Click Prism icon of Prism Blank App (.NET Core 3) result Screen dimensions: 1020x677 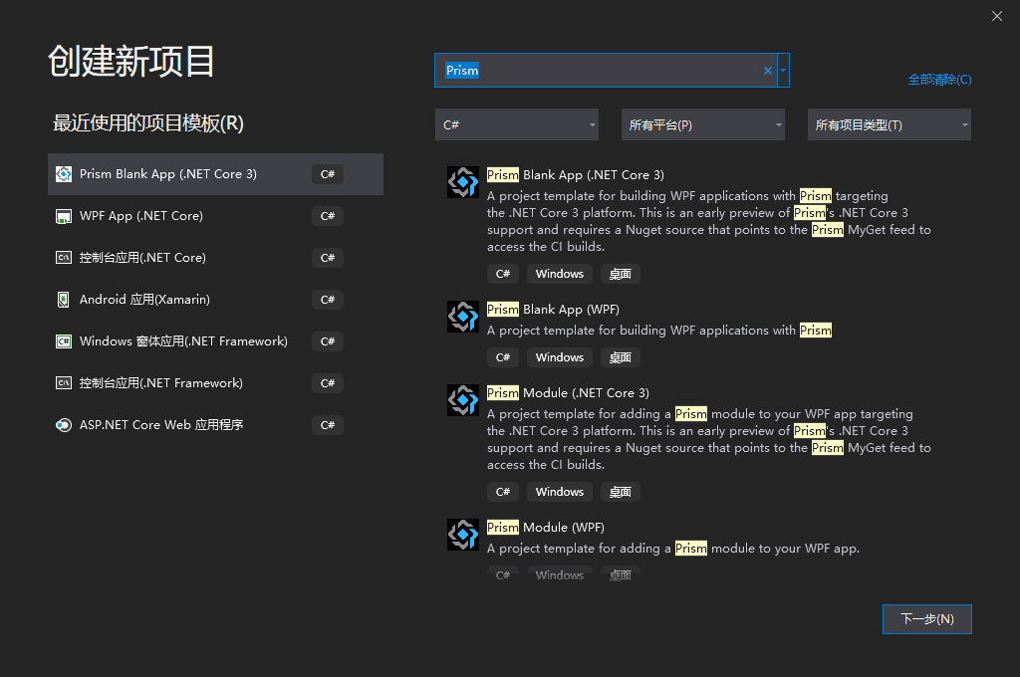pyautogui.click(x=463, y=182)
